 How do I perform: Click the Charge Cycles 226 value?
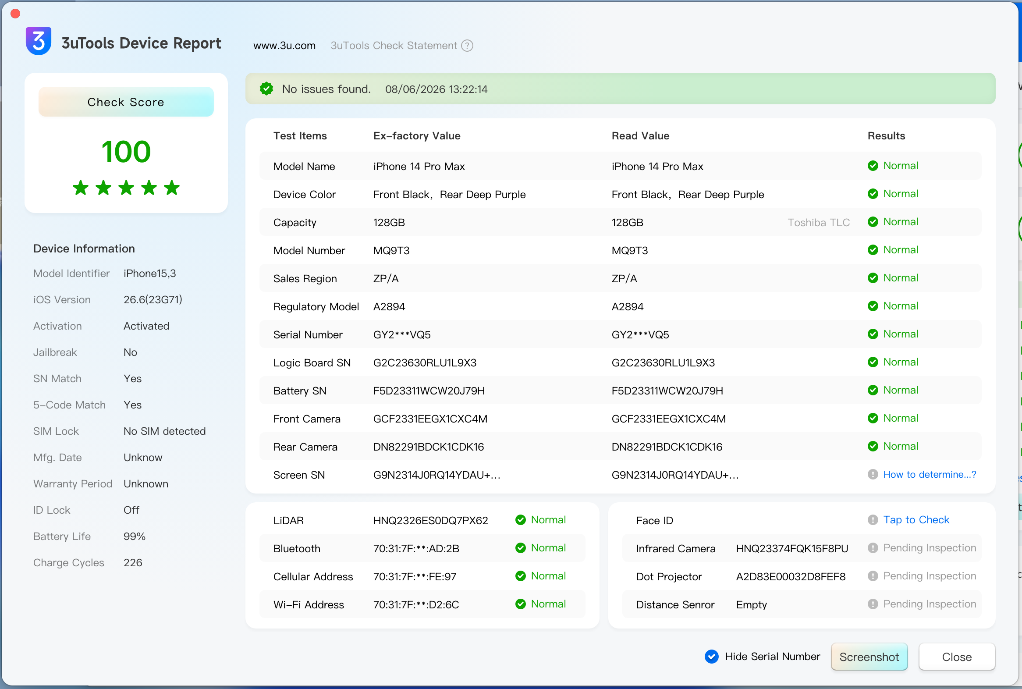133,563
